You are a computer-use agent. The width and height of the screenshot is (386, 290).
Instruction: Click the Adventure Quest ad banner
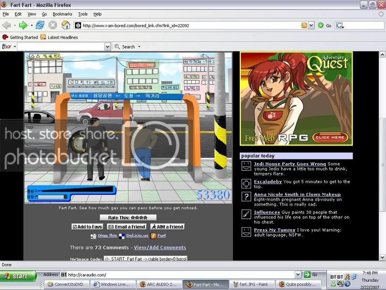click(x=296, y=99)
